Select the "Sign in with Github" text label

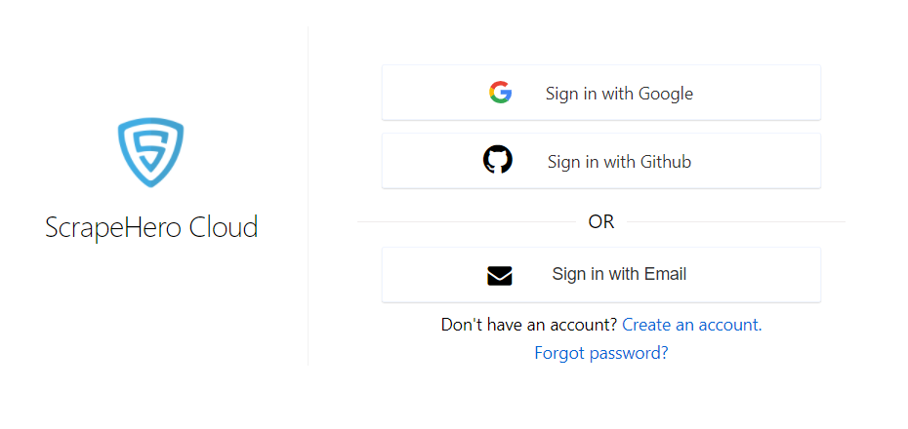[x=619, y=161]
